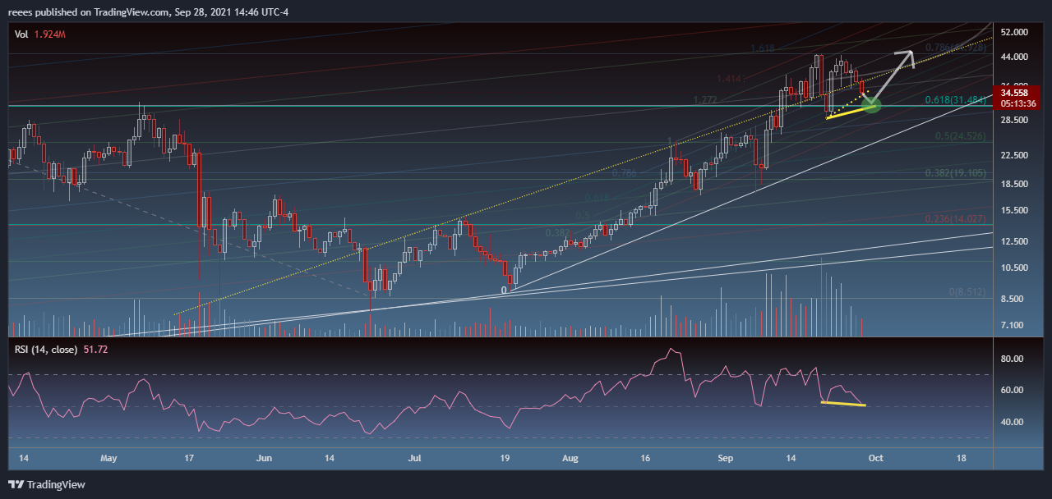1052x499 pixels.
Task: Click the 22.500 price axis label
Action: click(1016, 155)
